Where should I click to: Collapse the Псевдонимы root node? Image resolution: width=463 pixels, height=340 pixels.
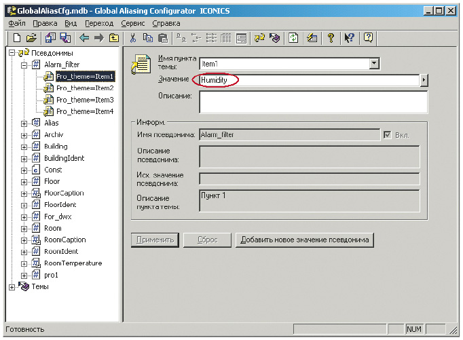12,53
